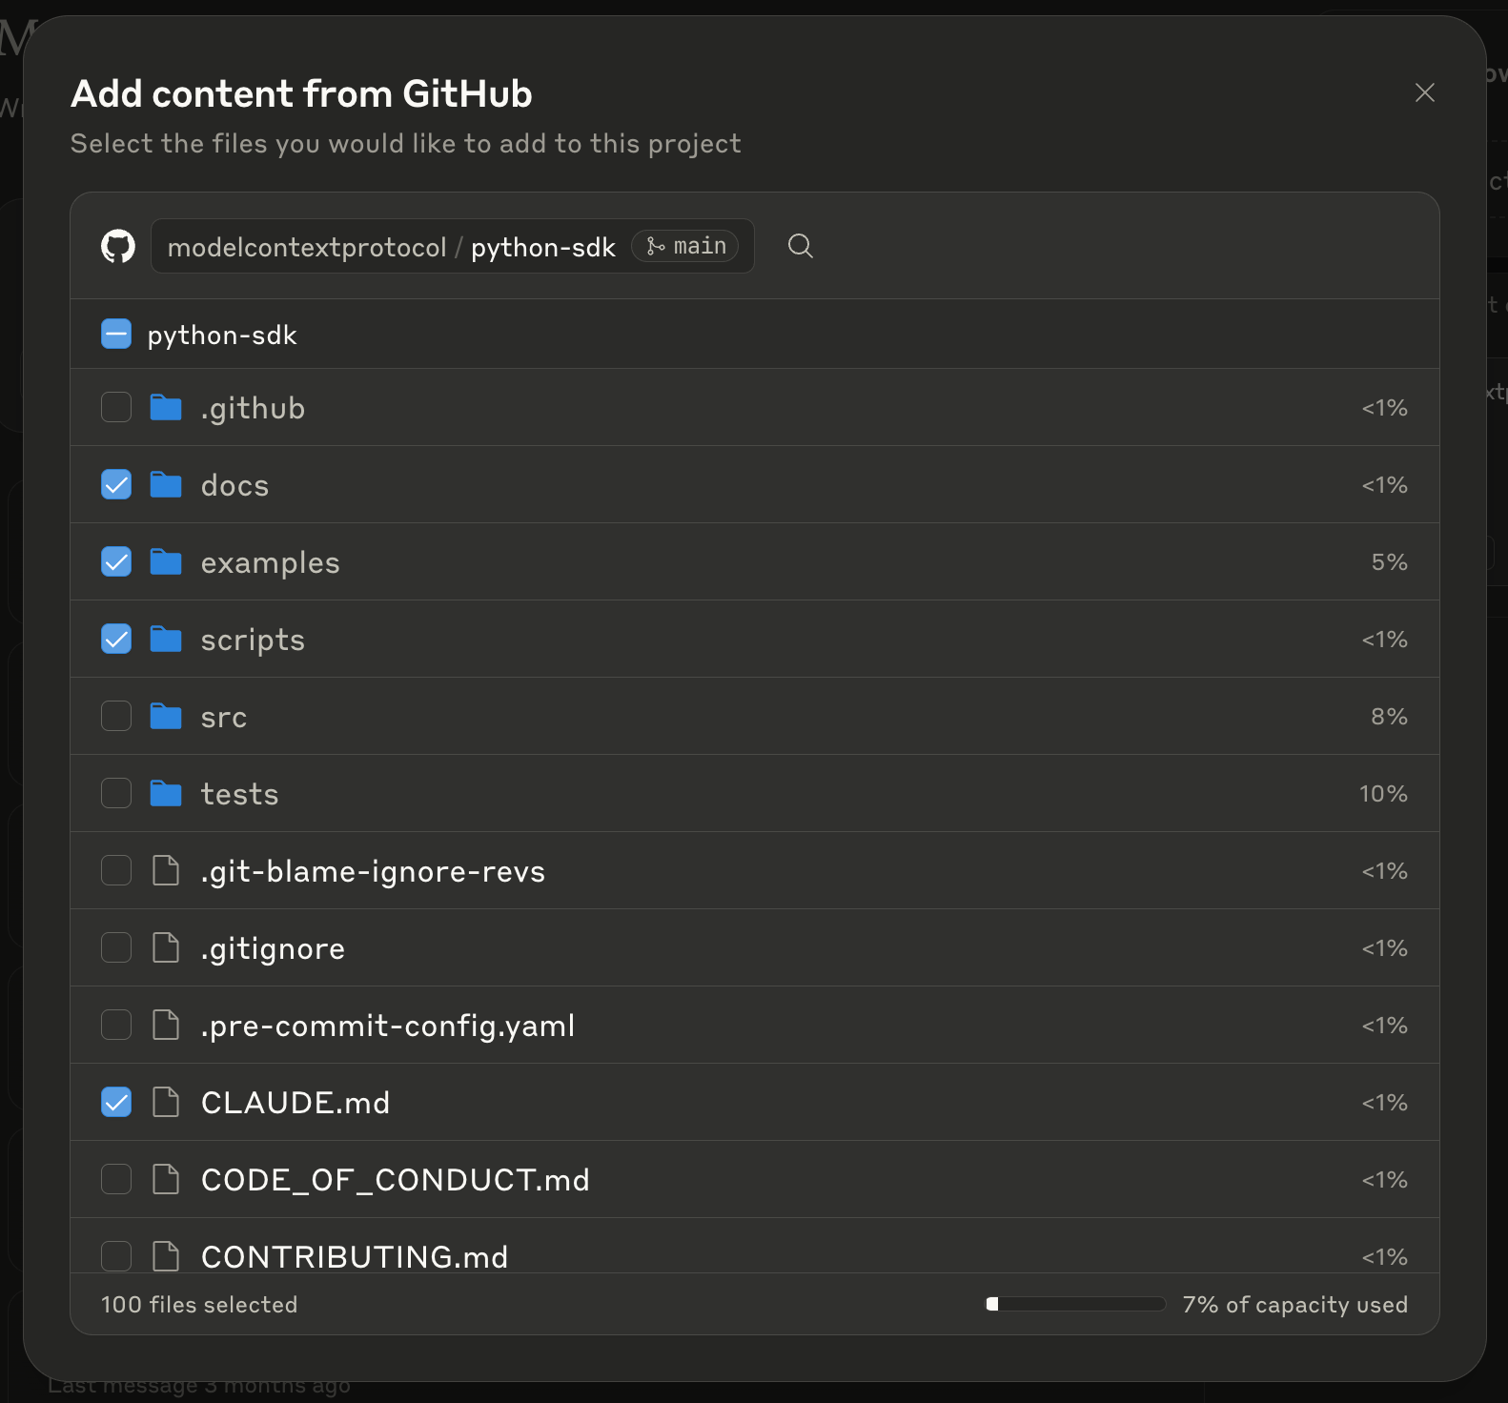Click the .gitignore file icon

[x=166, y=948]
